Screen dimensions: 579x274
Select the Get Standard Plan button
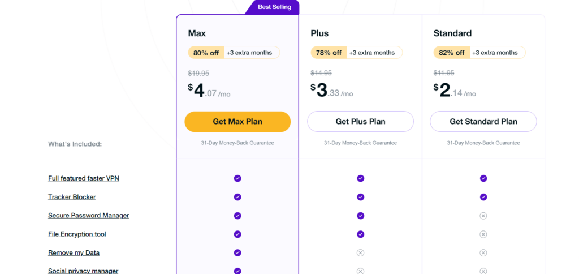click(x=483, y=122)
